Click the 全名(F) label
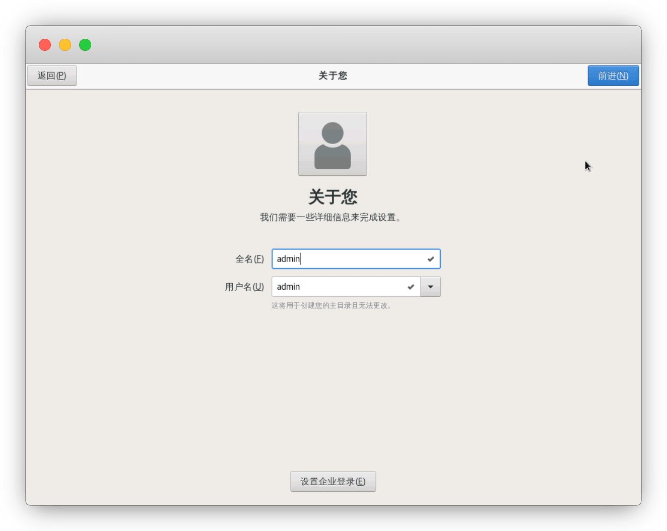Viewport: 667px width, 531px height. 249,259
